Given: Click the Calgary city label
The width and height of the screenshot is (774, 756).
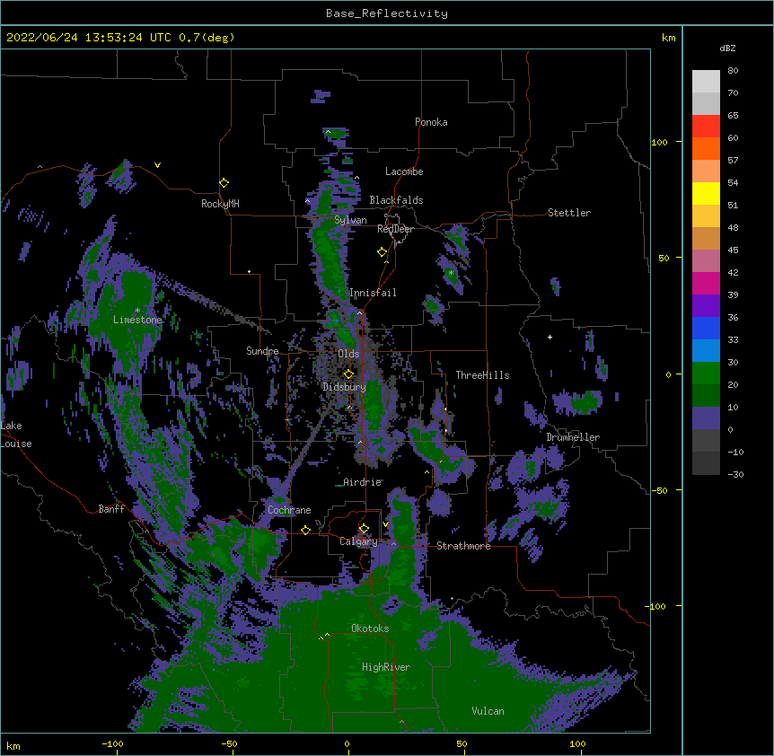Looking at the screenshot, I should (358, 541).
